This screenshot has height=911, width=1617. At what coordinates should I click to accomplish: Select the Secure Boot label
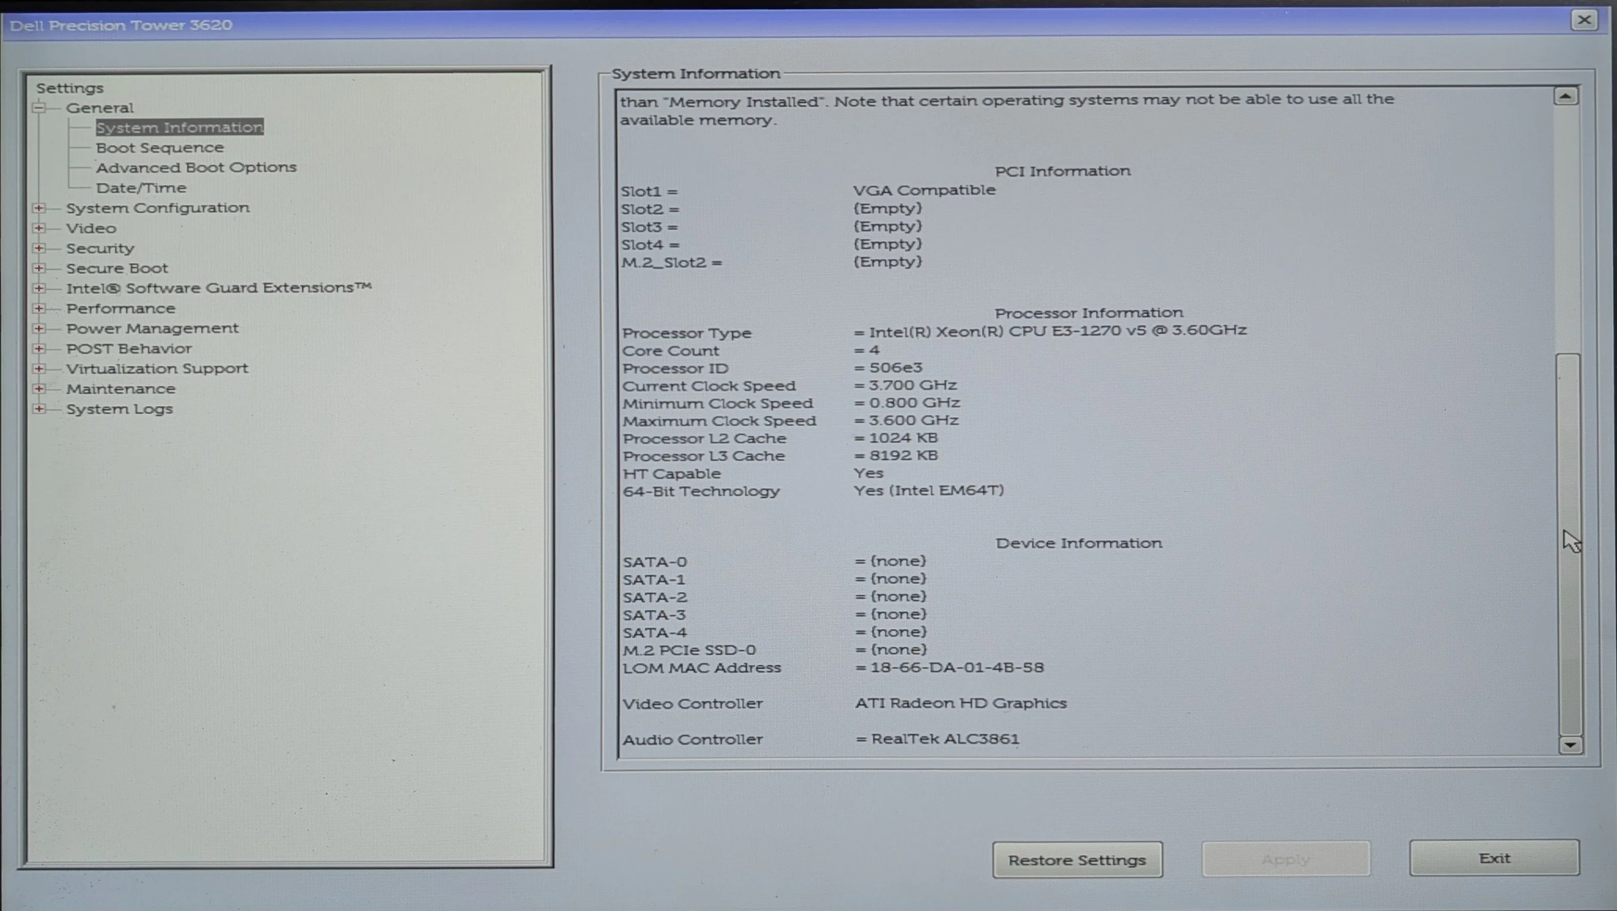(x=117, y=268)
